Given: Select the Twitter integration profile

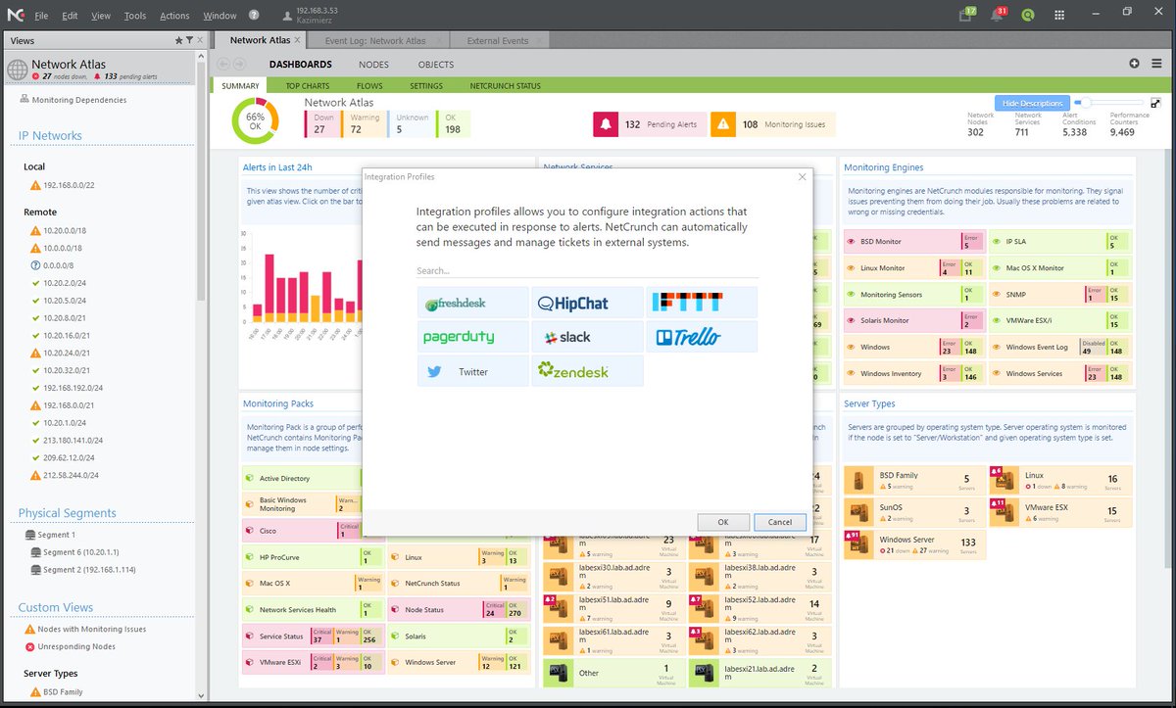Looking at the screenshot, I should (473, 371).
